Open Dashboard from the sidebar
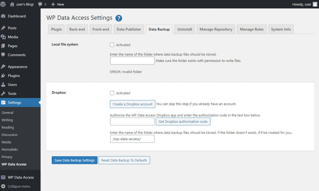Viewport: 319px width, 191px height. pos(17,16)
